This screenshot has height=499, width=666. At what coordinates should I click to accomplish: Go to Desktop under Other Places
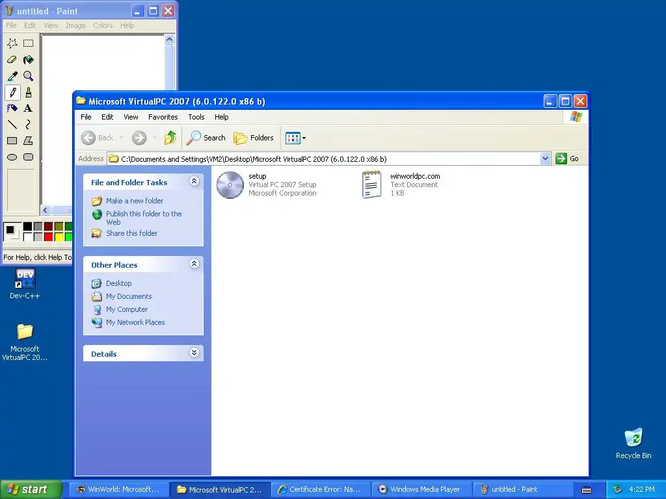pyautogui.click(x=118, y=283)
